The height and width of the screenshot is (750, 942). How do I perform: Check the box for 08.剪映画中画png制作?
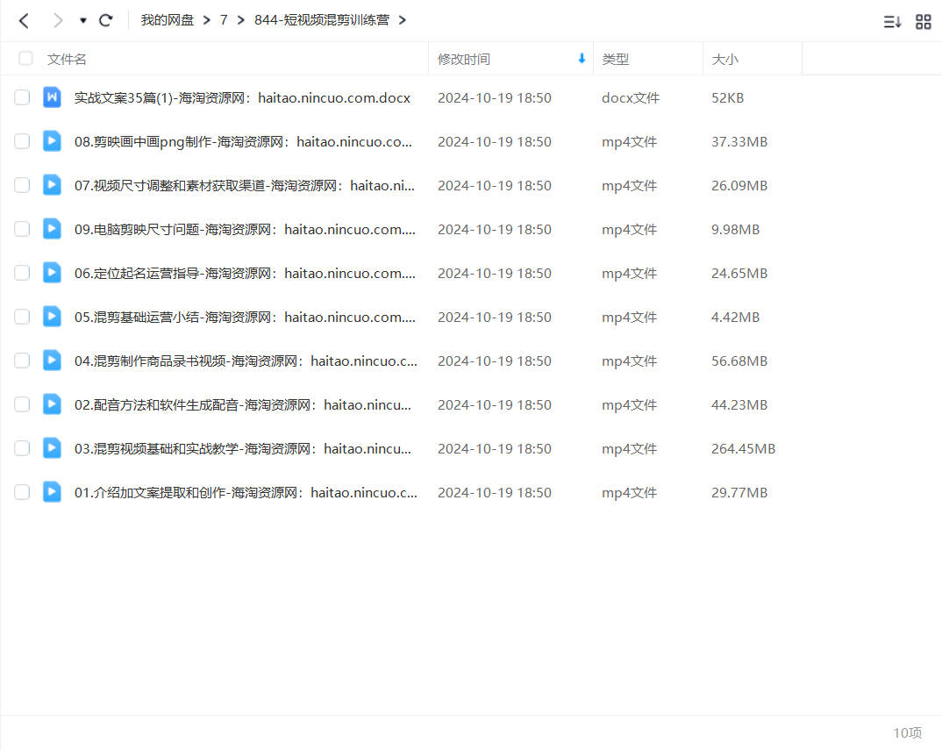22,141
